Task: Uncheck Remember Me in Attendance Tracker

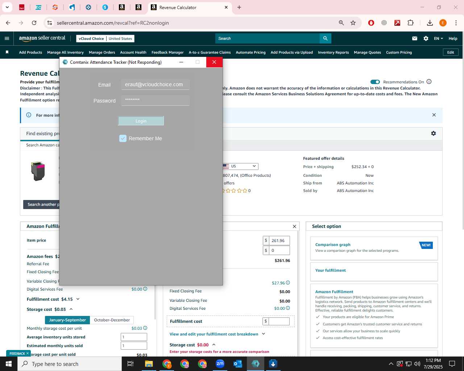Action: pos(123,138)
